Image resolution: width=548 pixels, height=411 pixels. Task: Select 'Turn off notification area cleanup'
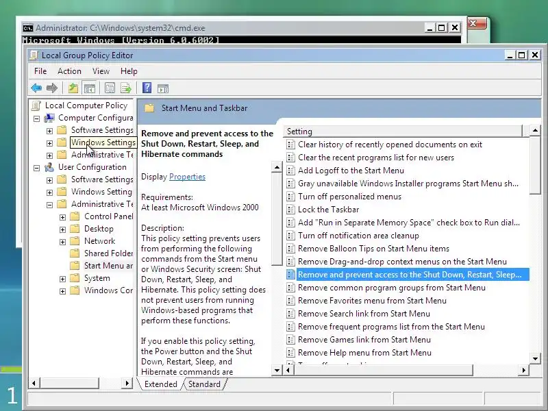pos(358,236)
